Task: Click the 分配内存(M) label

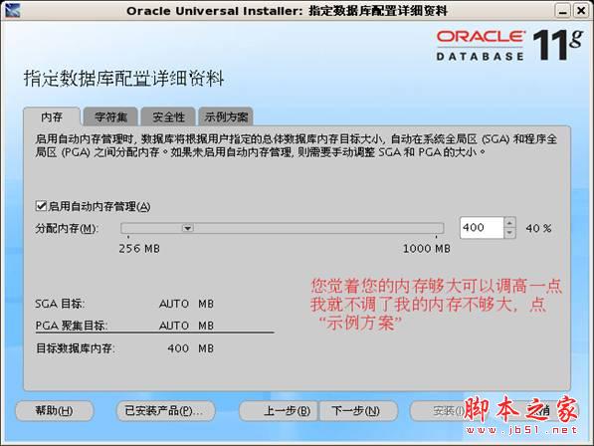Action: [x=67, y=228]
